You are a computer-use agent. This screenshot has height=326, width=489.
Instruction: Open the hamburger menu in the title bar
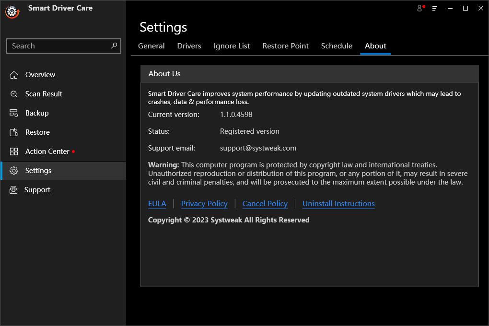[435, 8]
